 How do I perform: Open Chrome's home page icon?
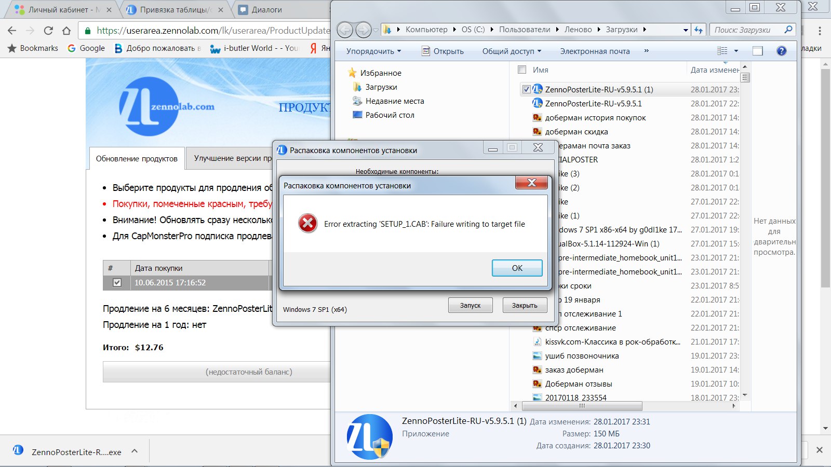tap(66, 31)
